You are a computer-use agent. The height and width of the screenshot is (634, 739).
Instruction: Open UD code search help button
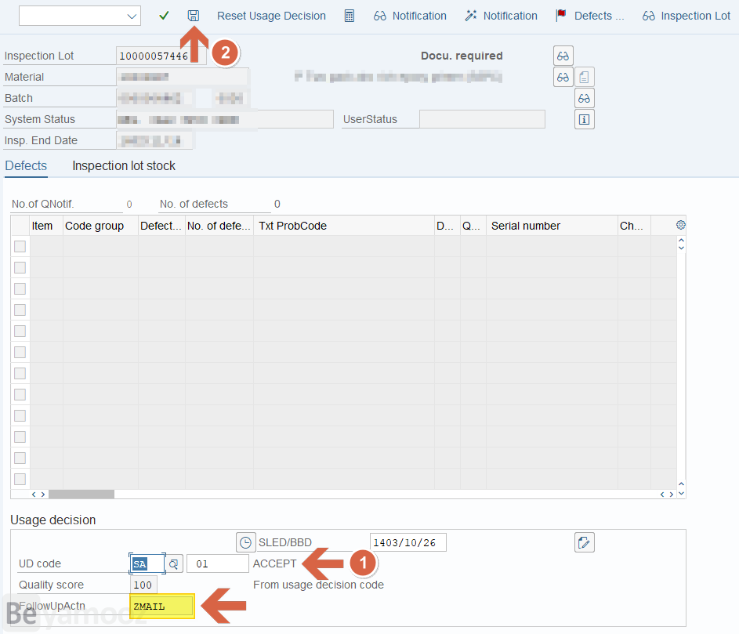[x=174, y=563]
